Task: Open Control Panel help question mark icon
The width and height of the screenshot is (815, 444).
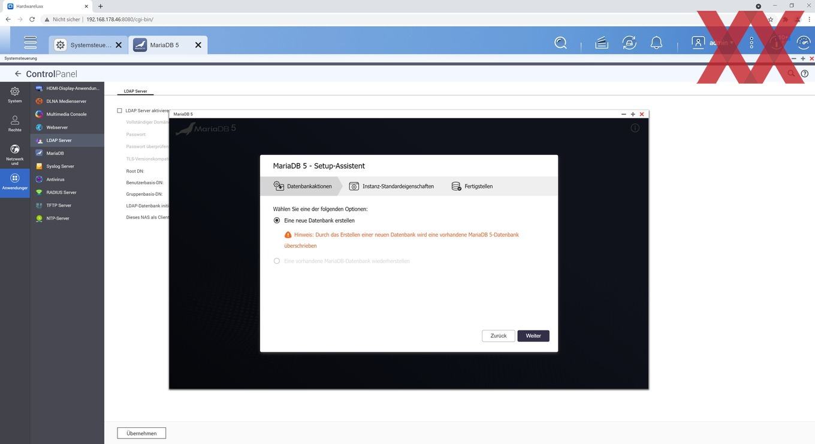Action: [805, 74]
